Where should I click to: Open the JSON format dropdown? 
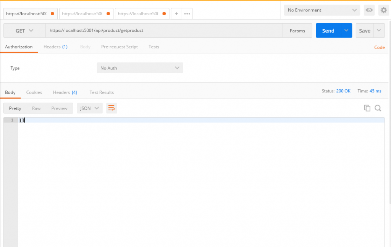click(x=89, y=108)
